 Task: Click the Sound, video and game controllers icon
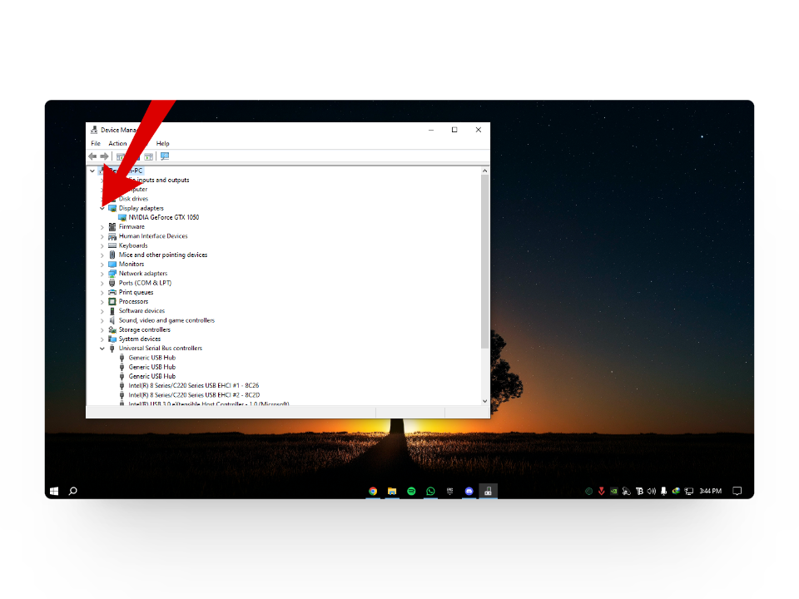(x=112, y=320)
